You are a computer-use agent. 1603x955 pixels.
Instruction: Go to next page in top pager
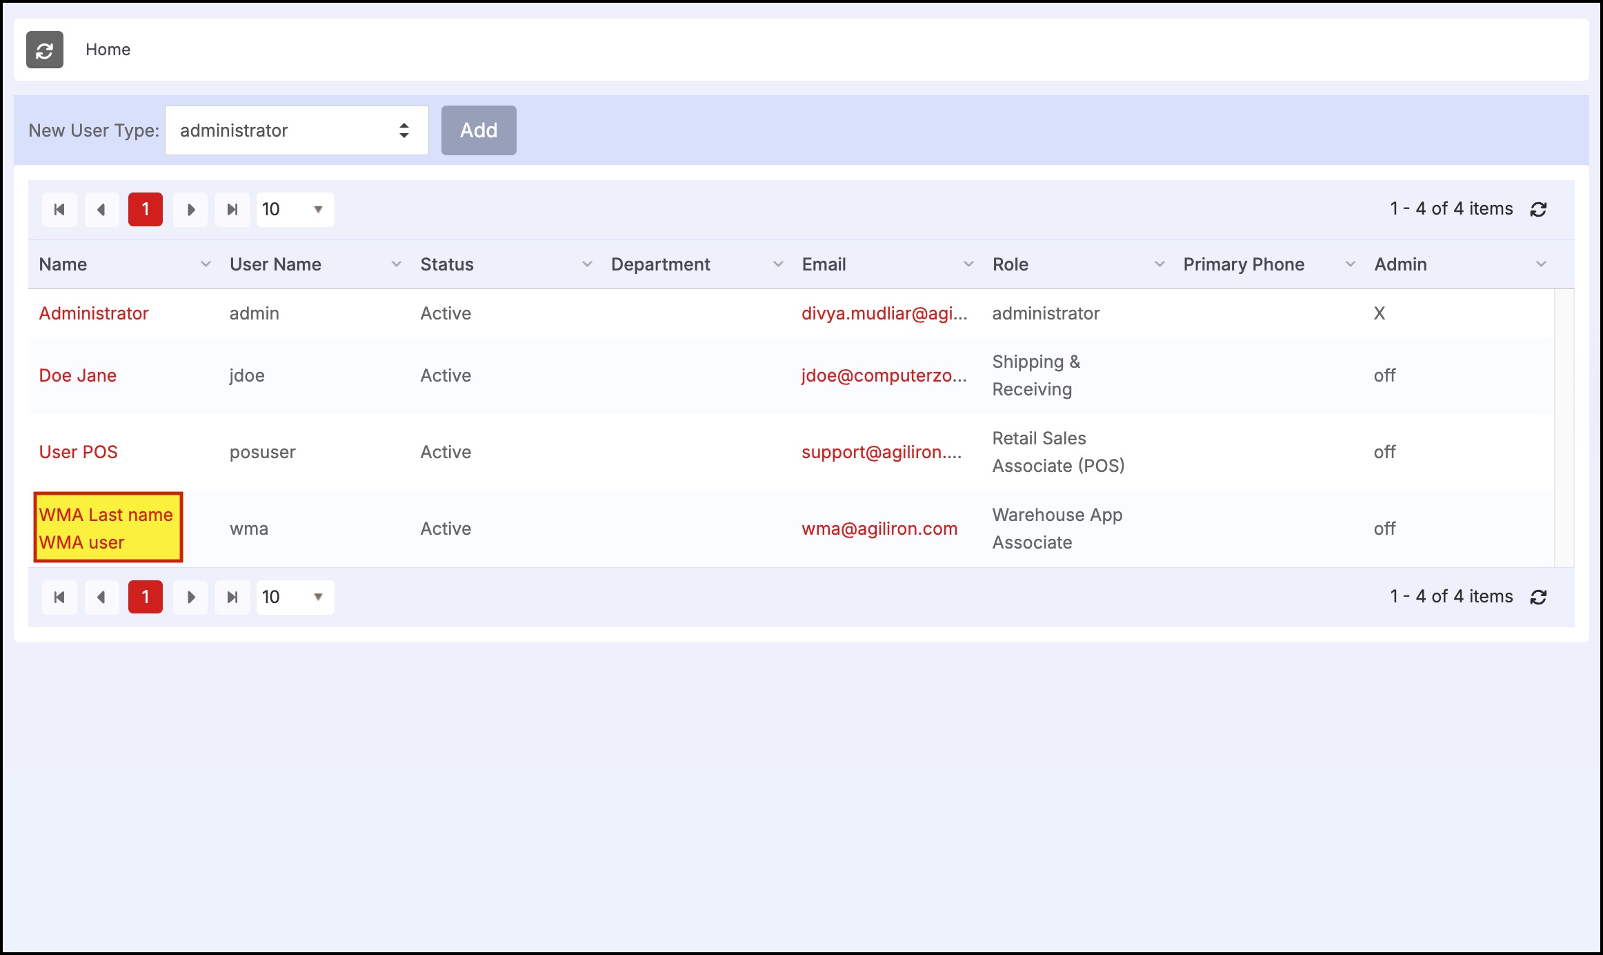(x=191, y=210)
